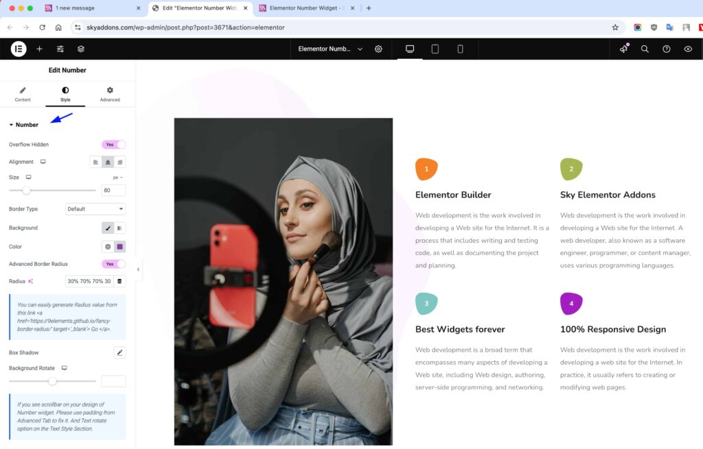Viewport: 703px width, 449px height.
Task: Collapse the editor panel with the arrow handle
Action: coord(138,269)
